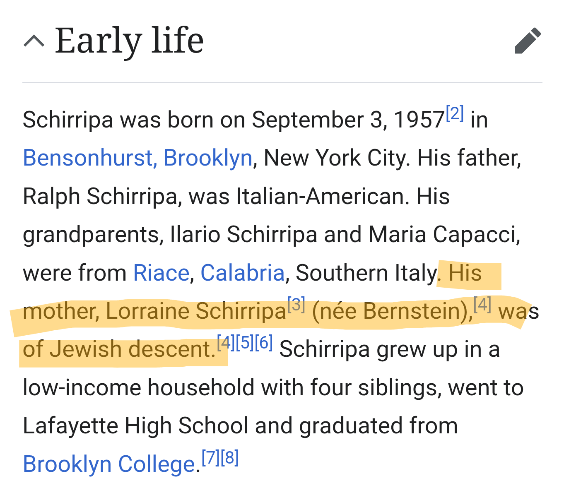Click highlighted text 'of Jewish descent'

click(x=117, y=349)
